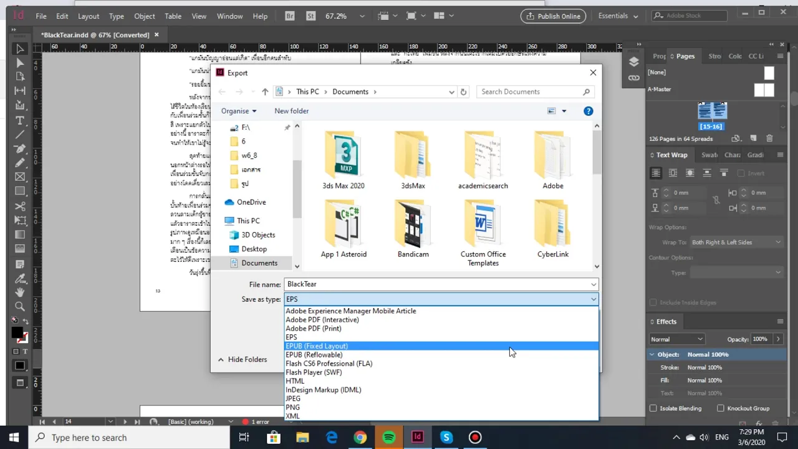
Task: Click the Links panel icon
Action: [x=634, y=78]
